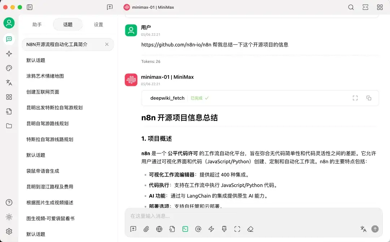The width and height of the screenshot is (390, 242).
Task: Translate input text icon near send
Action: coord(363,229)
